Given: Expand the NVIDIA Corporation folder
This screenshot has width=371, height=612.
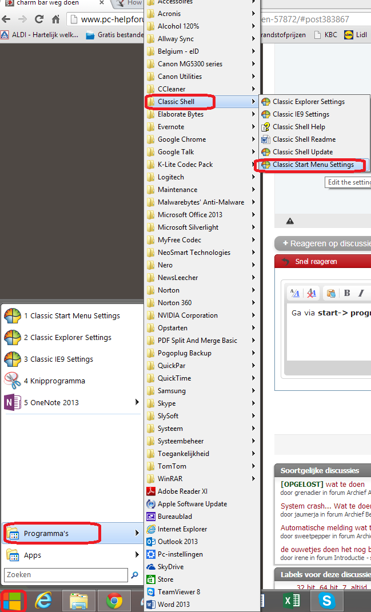Looking at the screenshot, I should 202,315.
